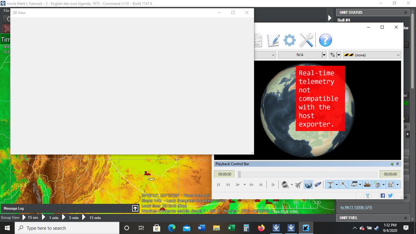The image size is (416, 234).
Task: Open Windows Start menu
Action: point(7,228)
